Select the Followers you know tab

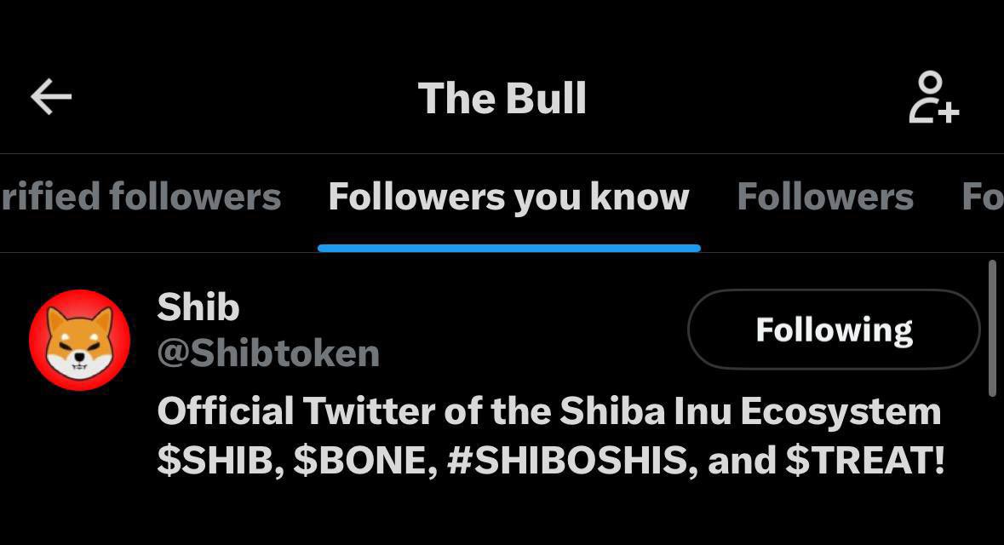click(x=508, y=198)
